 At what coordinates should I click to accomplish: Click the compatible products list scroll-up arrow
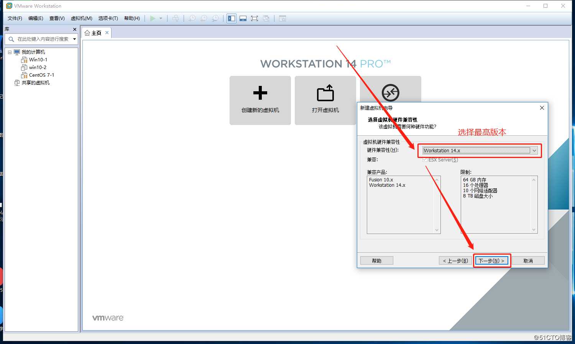coord(437,179)
